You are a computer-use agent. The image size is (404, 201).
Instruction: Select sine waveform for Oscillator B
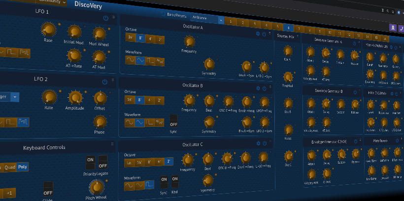point(130,122)
